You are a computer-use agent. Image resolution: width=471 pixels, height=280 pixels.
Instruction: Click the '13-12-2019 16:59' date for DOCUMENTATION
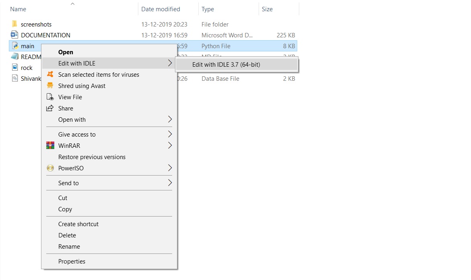point(165,35)
